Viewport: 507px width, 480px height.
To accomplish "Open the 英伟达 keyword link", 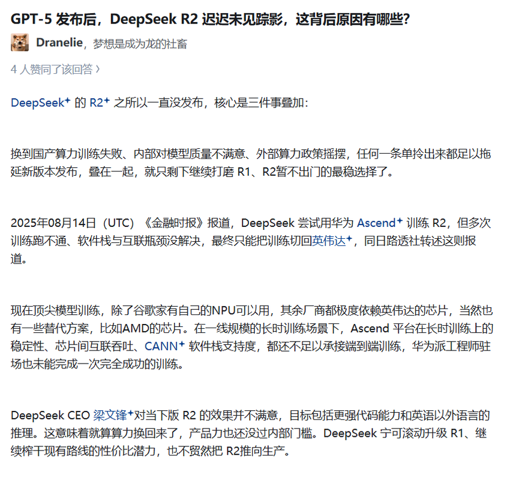I will [x=332, y=241].
